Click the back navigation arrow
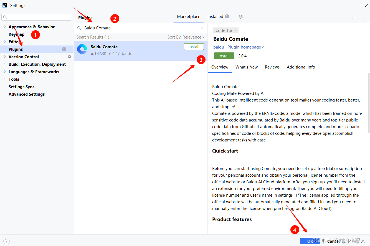The image size is (370, 246). pyautogui.click(x=354, y=18)
